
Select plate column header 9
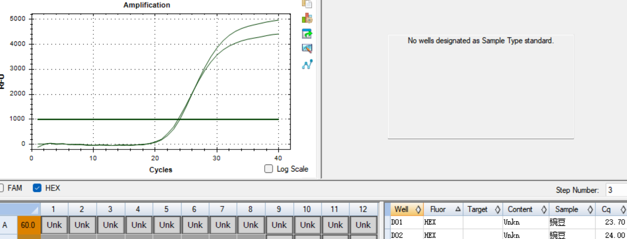coord(279,209)
